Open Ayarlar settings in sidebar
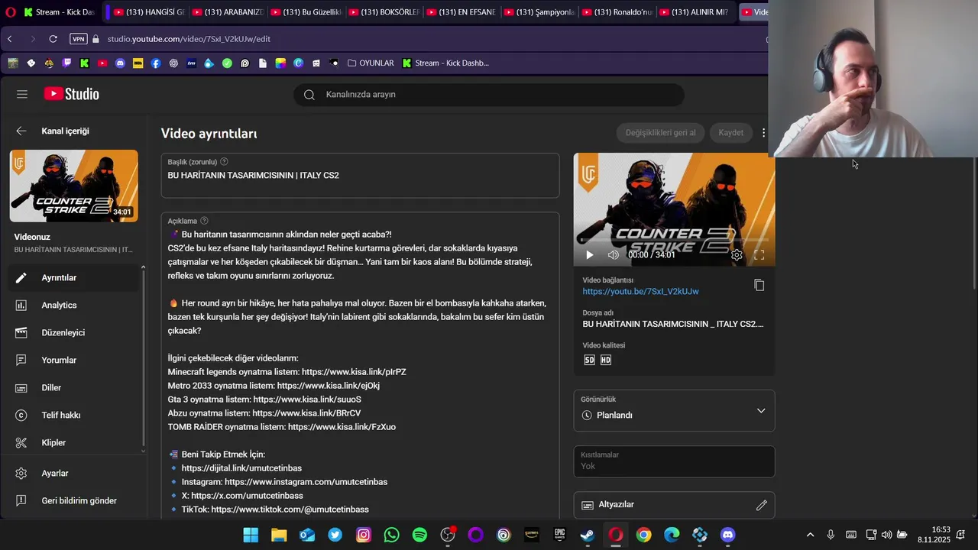 (74, 474)
